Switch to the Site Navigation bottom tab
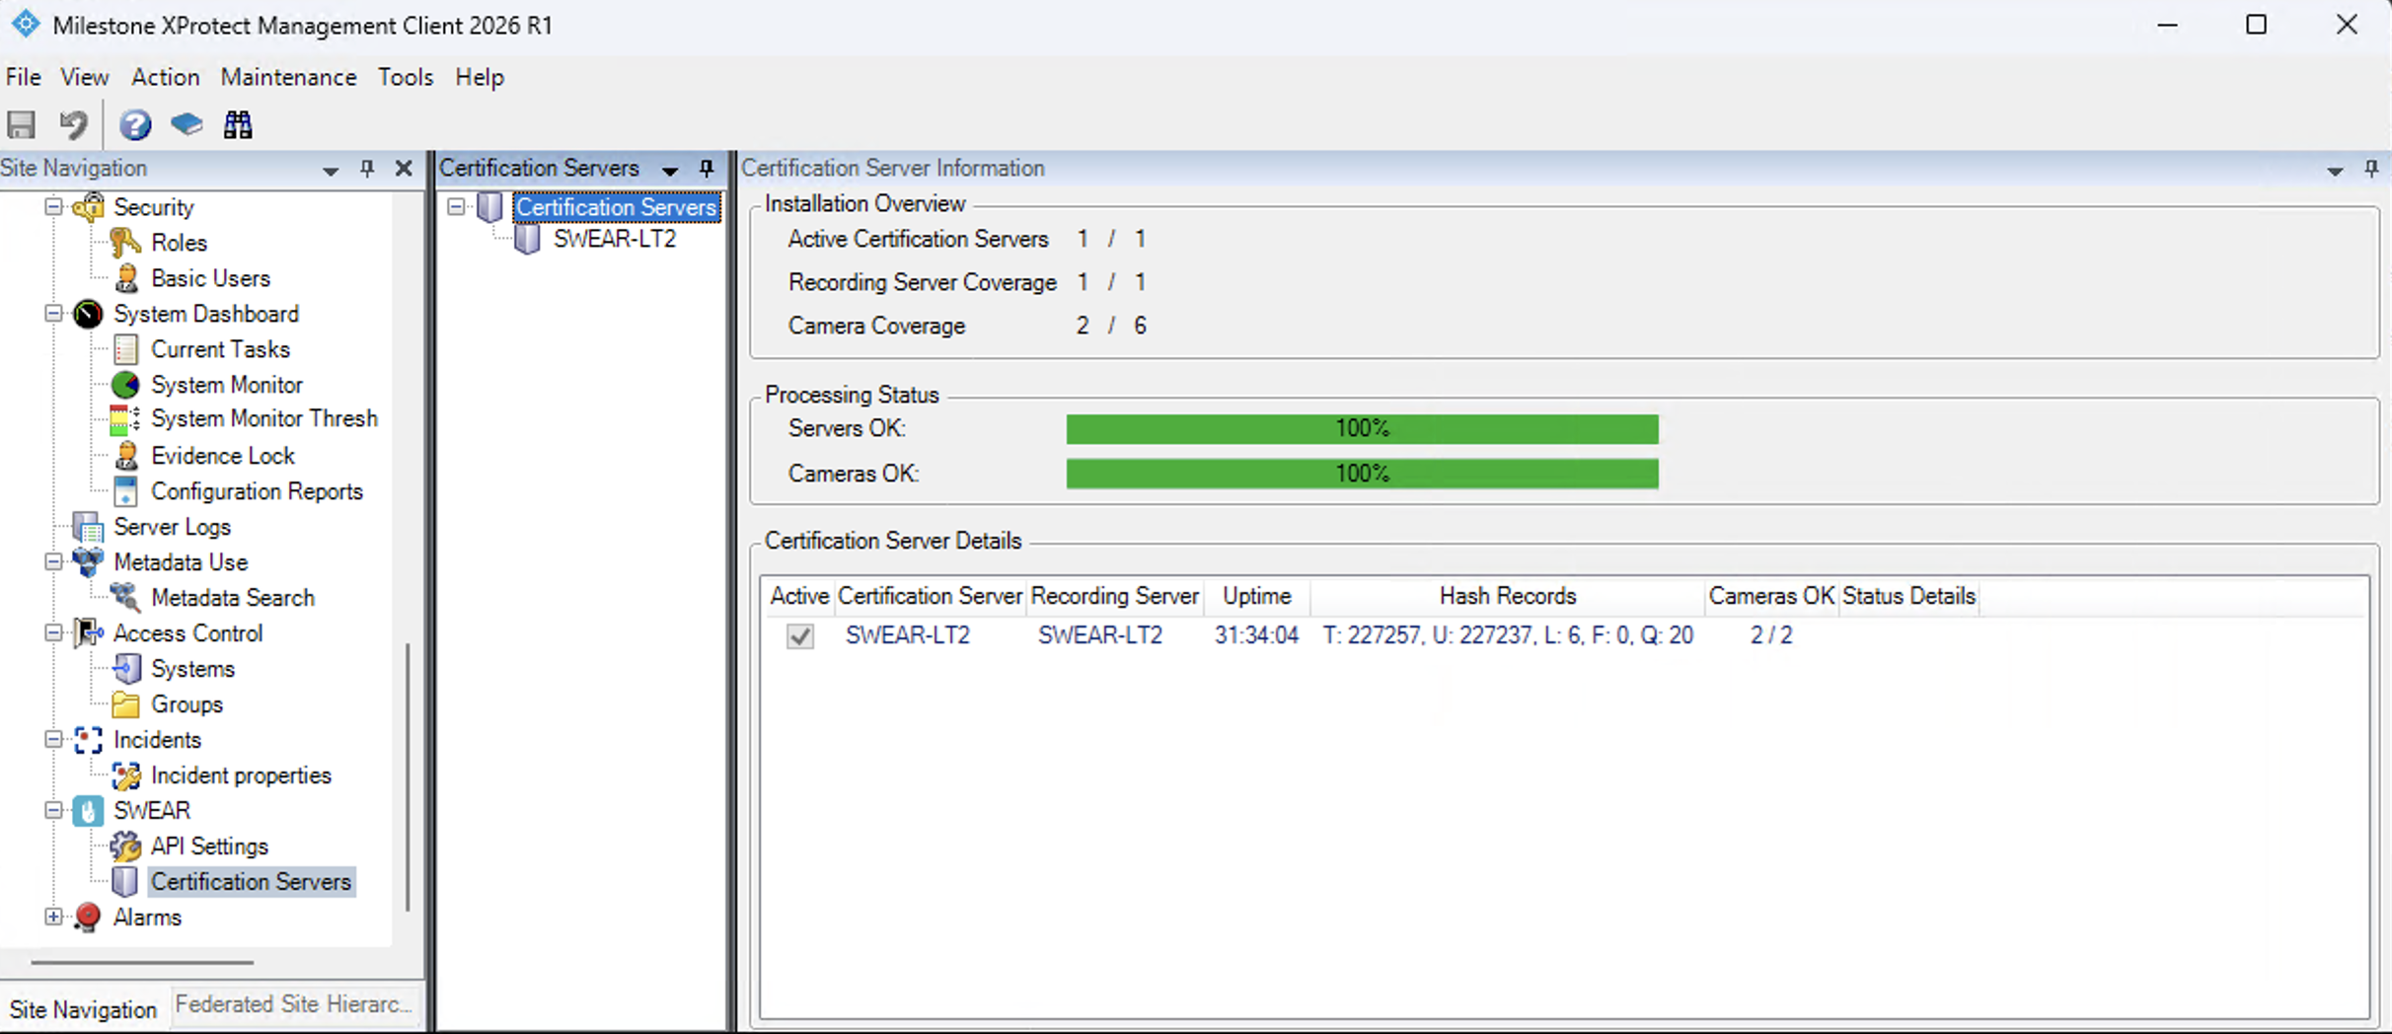Image resolution: width=2392 pixels, height=1034 pixels. pyautogui.click(x=83, y=1008)
